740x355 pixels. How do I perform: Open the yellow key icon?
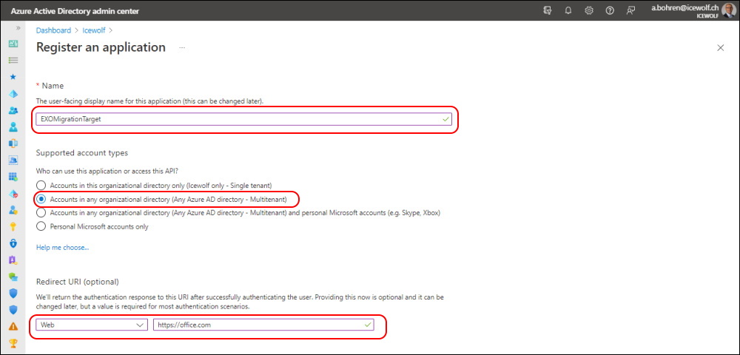13,227
